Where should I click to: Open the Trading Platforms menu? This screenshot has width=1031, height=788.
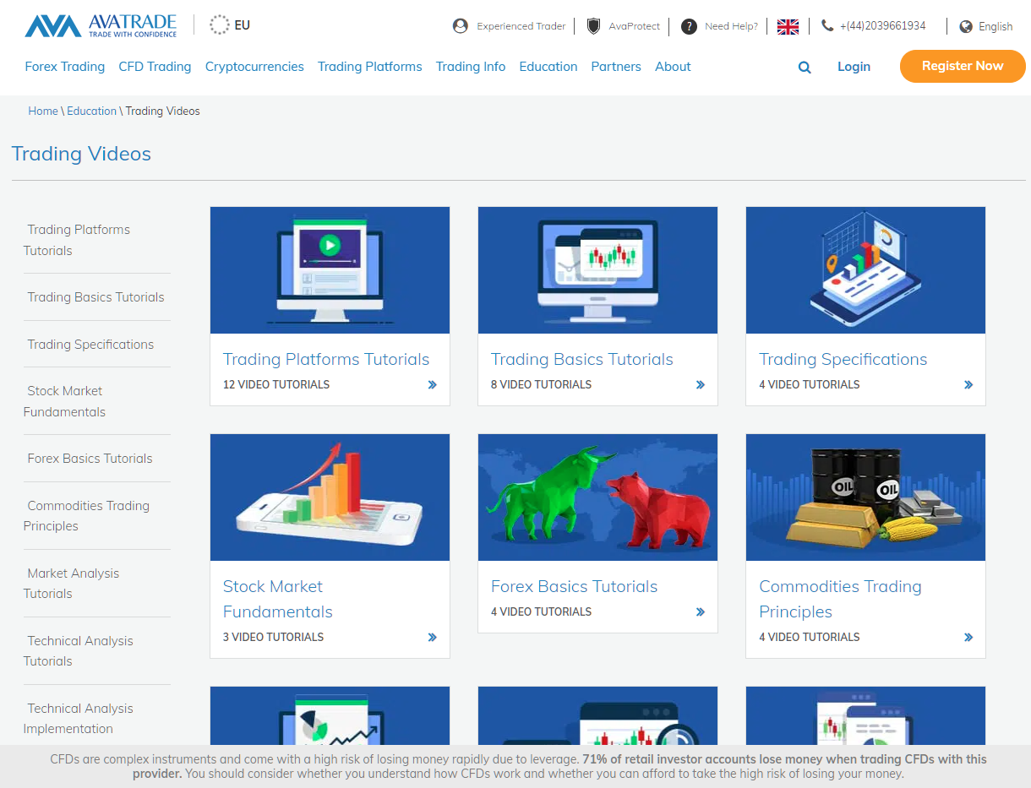point(370,67)
